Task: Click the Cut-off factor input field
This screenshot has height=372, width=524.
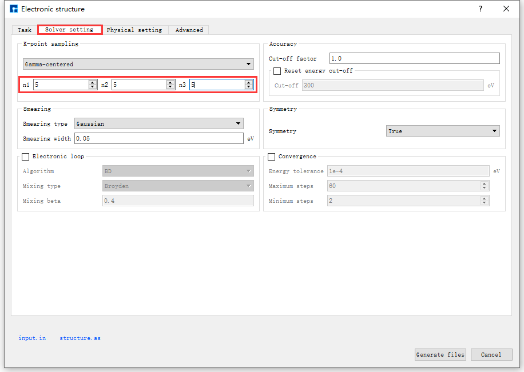Action: pyautogui.click(x=414, y=58)
